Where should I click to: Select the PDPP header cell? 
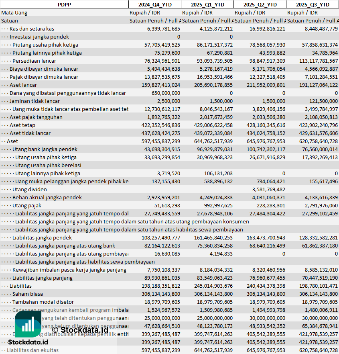pos(64,4)
